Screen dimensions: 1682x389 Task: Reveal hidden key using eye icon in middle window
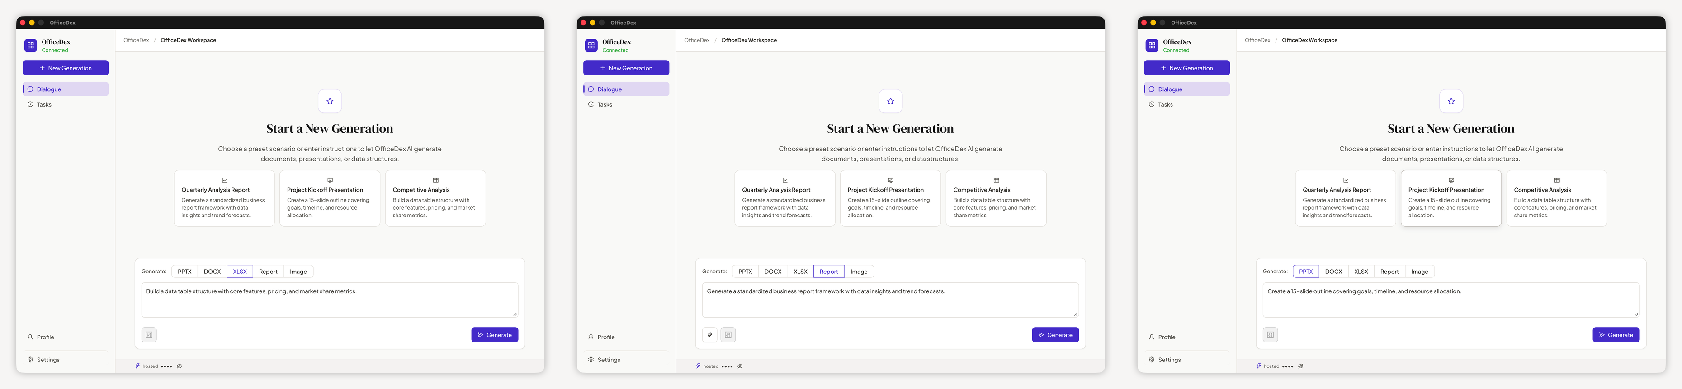pyautogui.click(x=740, y=366)
